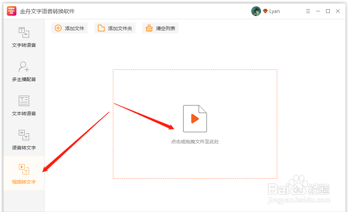Click the video play icon in drop zone

[x=195, y=119]
